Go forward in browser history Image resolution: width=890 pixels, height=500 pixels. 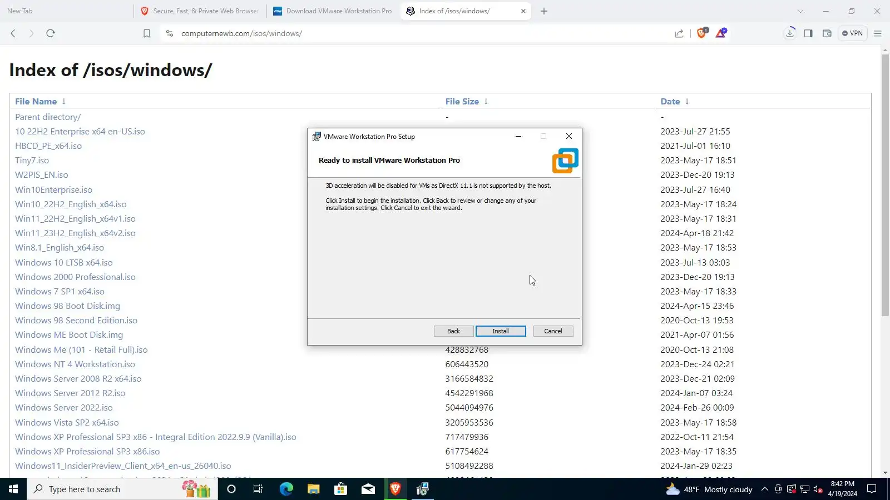32,33
